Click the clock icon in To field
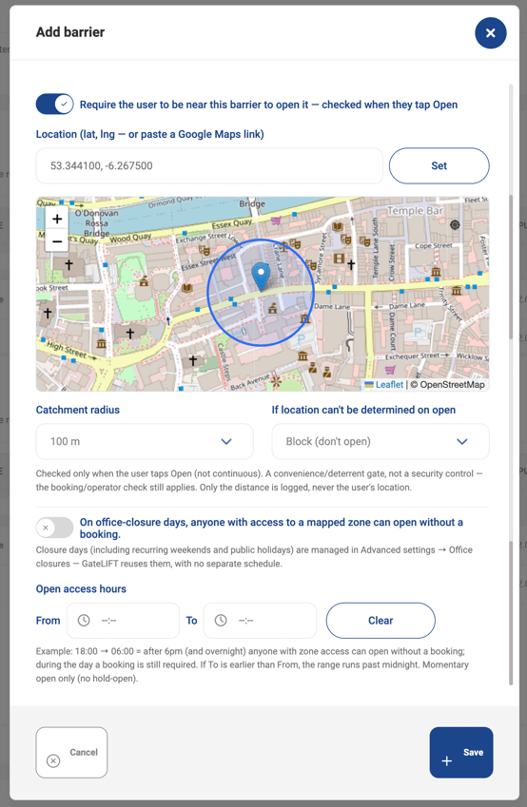Viewport: 527px width, 807px height. (x=221, y=620)
